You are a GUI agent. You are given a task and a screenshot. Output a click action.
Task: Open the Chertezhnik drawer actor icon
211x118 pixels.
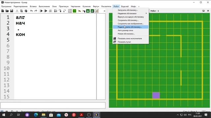coord(79,11)
